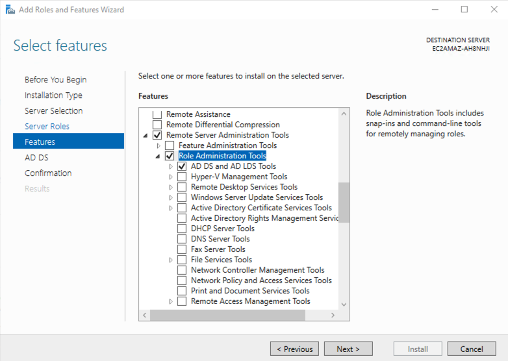
Task: Select Remote Desktop Services Tools row label
Action: [244, 187]
